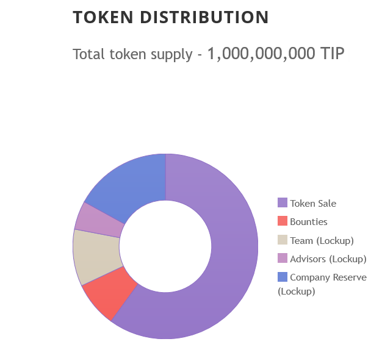This screenshot has height=347, width=382.
Task: Click the word TOKEN in the heading
Action: [x=101, y=18]
